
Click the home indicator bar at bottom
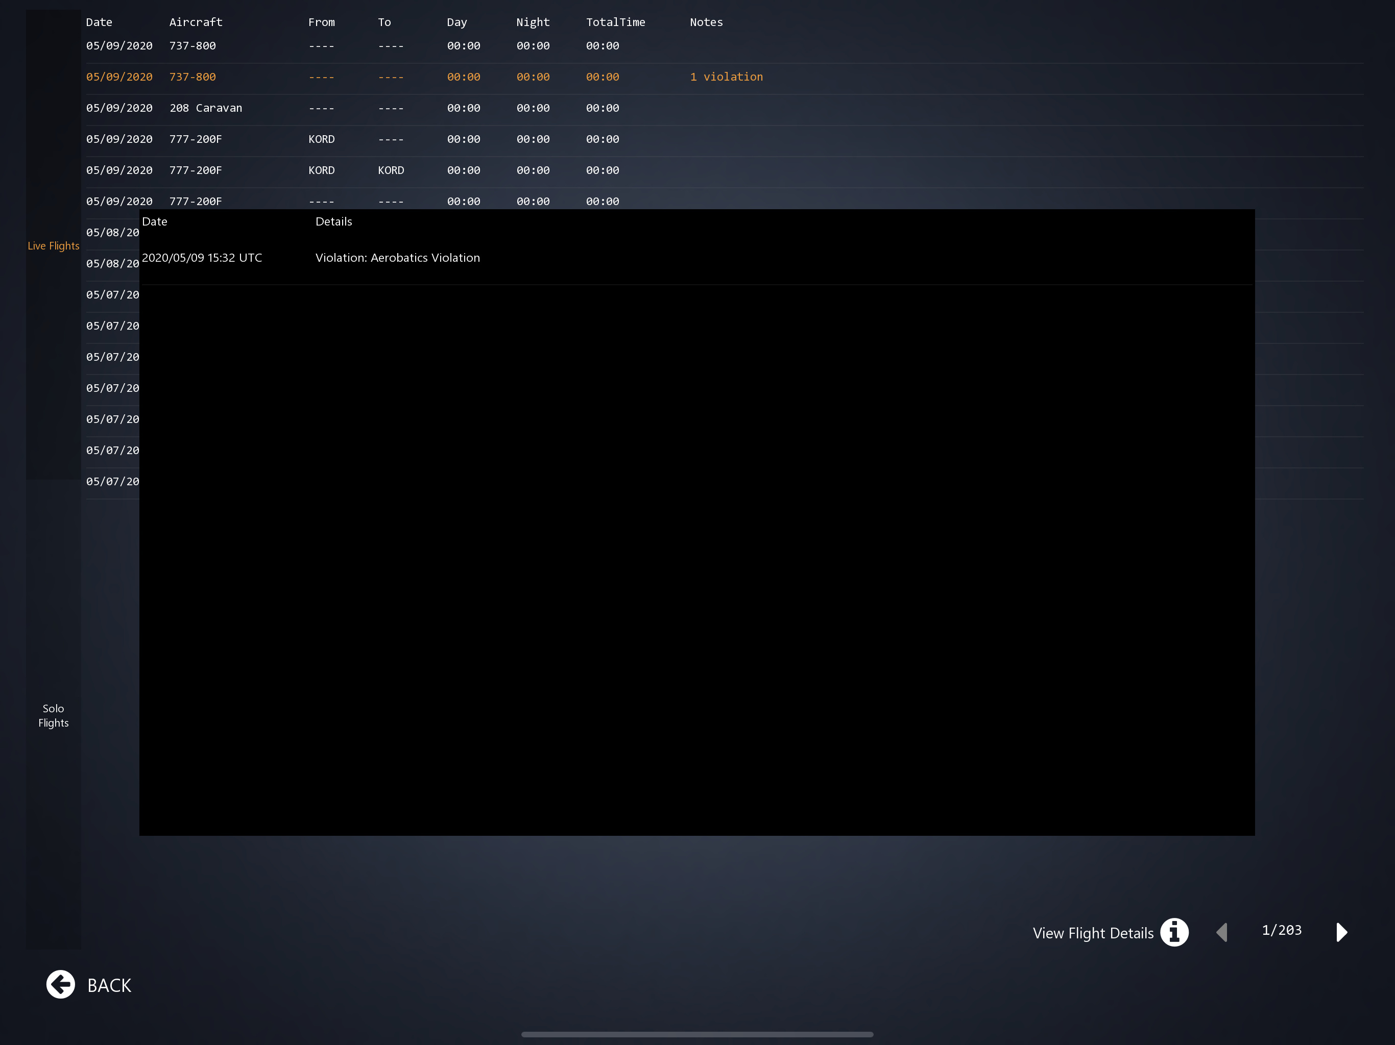click(x=697, y=1034)
